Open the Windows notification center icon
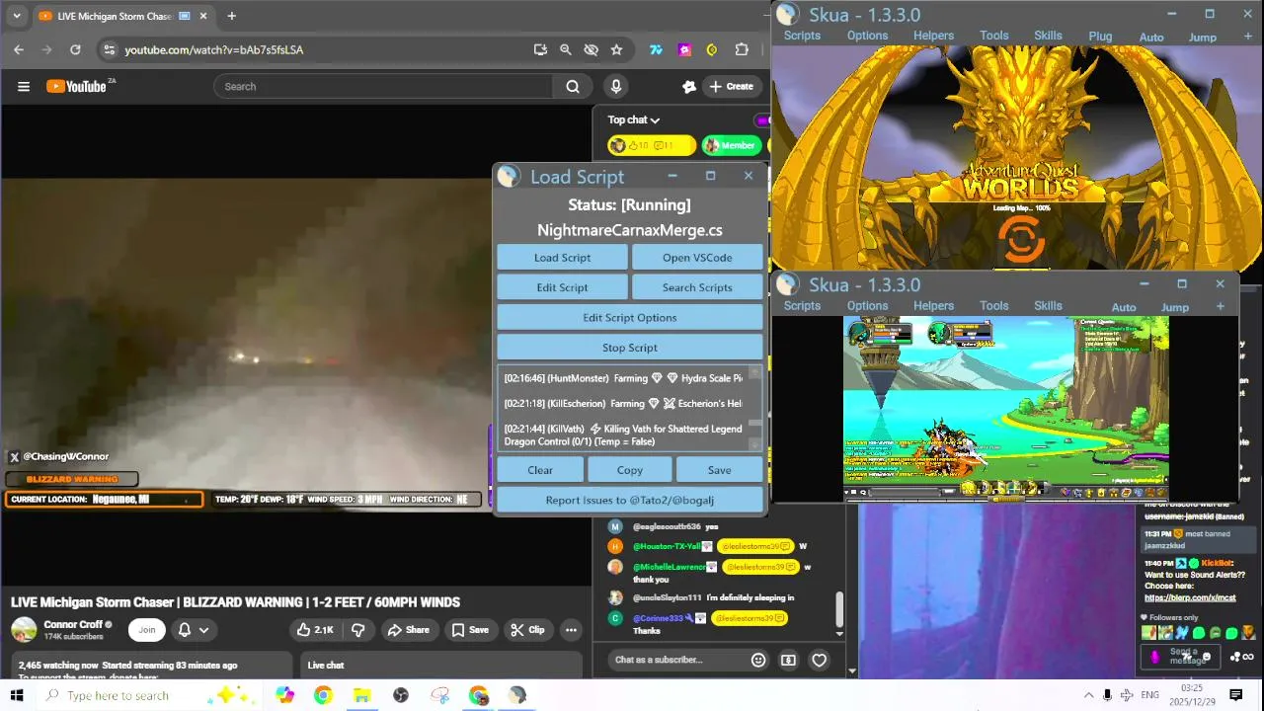This screenshot has height=711, width=1264. pyautogui.click(x=1235, y=695)
